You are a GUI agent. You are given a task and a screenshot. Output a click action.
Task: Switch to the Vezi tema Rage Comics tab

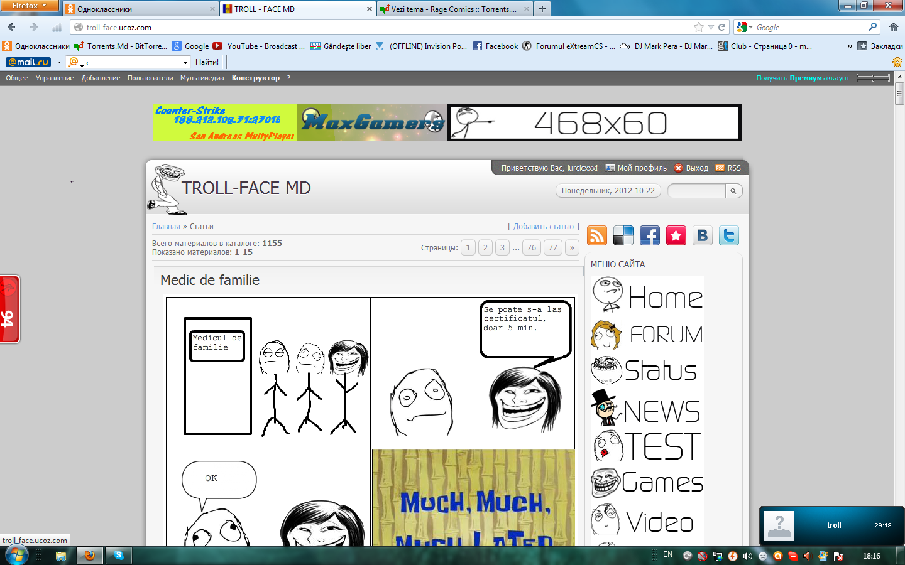[452, 9]
